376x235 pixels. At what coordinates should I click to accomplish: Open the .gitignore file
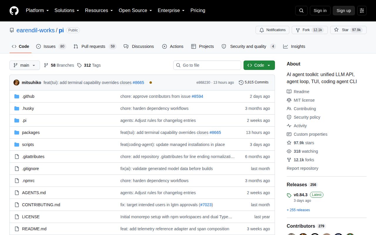pyautogui.click(x=30, y=169)
